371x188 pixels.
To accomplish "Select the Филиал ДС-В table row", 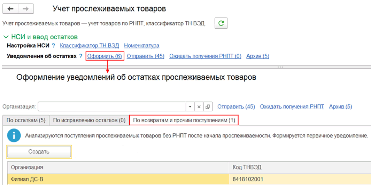I will tap(118, 179).
